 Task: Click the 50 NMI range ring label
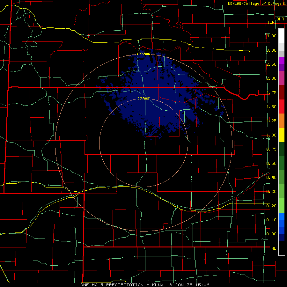143,98
